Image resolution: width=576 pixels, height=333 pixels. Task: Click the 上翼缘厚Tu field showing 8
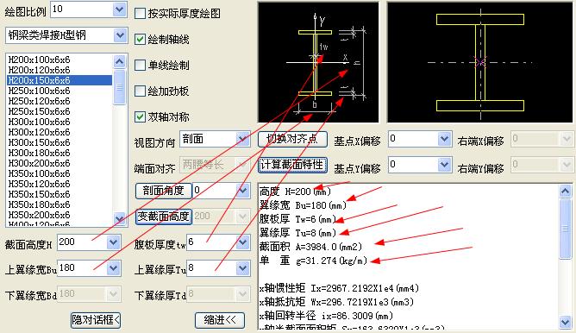pyautogui.click(x=211, y=268)
